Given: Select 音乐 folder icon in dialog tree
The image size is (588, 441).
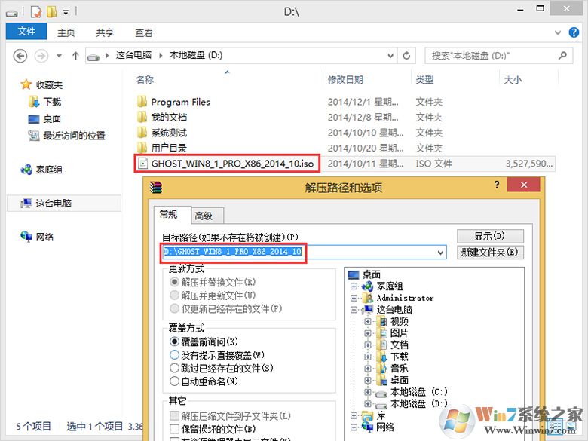Looking at the screenshot, I should click(381, 368).
